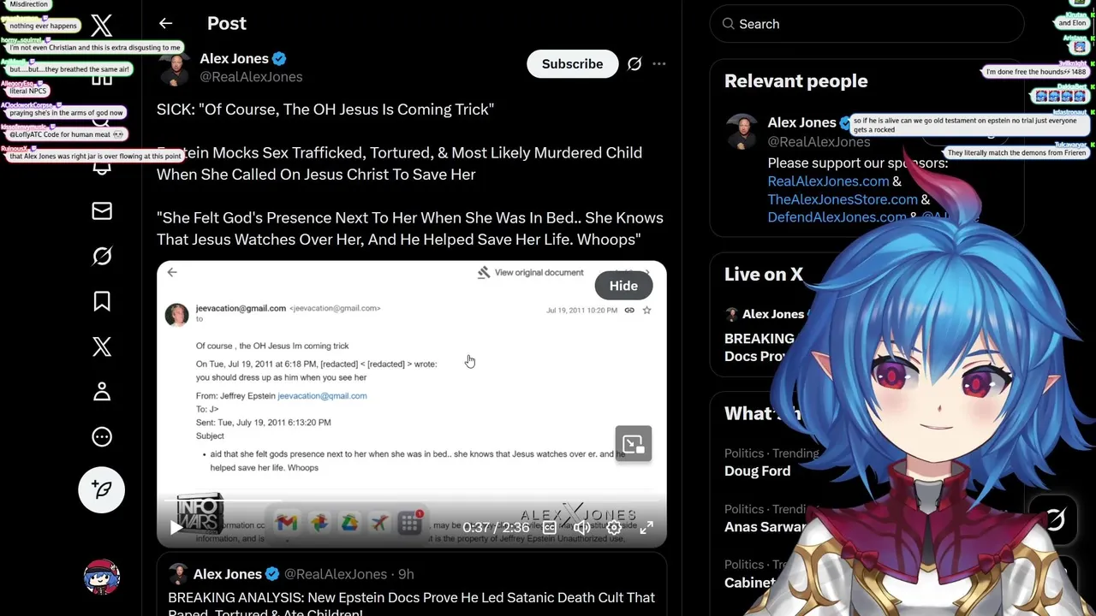Open More circle icon in sidebar

click(102, 437)
